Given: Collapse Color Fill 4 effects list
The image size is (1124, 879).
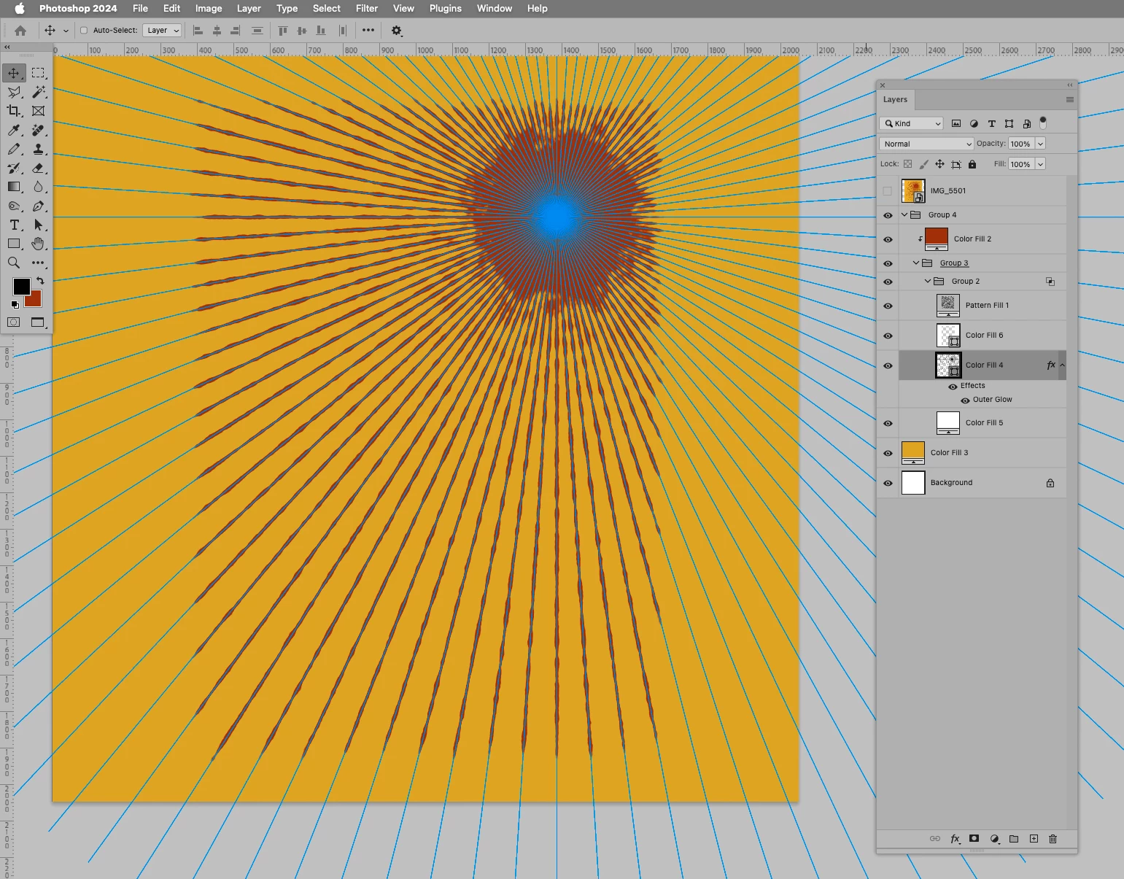Looking at the screenshot, I should [x=1062, y=365].
